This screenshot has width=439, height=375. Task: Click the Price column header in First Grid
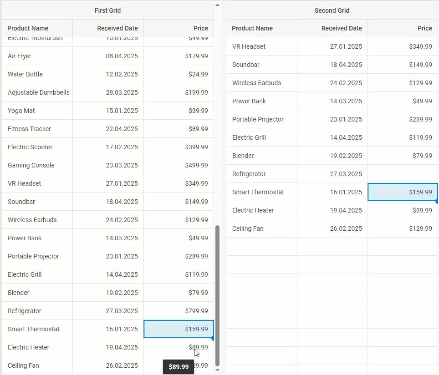[200, 28]
